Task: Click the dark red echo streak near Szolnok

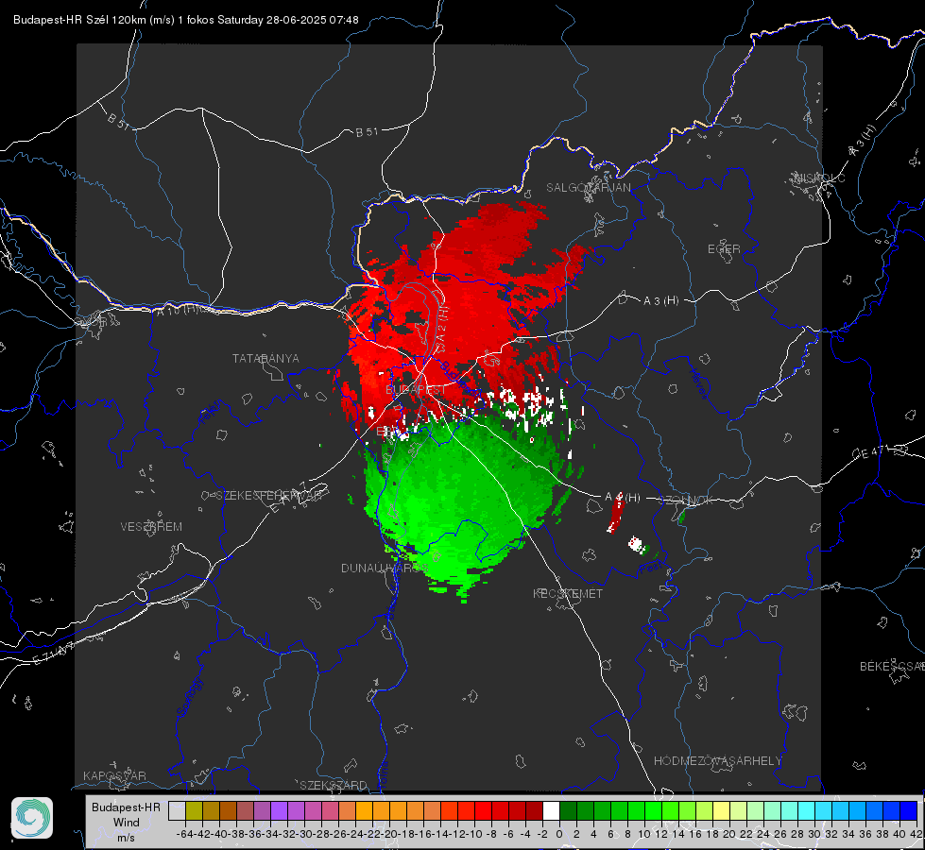Action: (x=615, y=514)
